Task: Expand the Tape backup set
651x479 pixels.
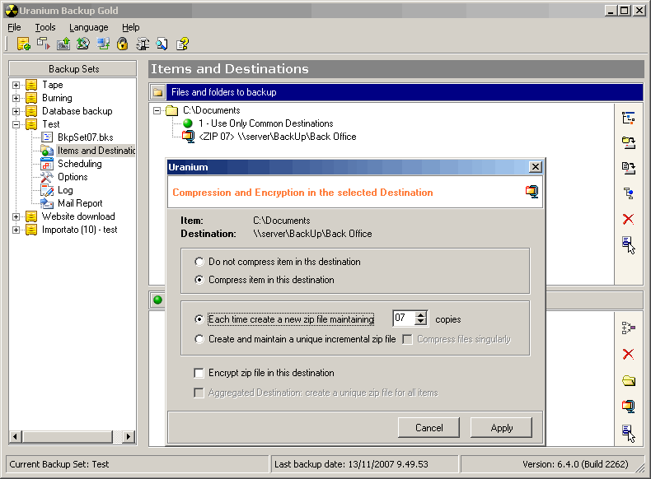Action: (x=16, y=85)
